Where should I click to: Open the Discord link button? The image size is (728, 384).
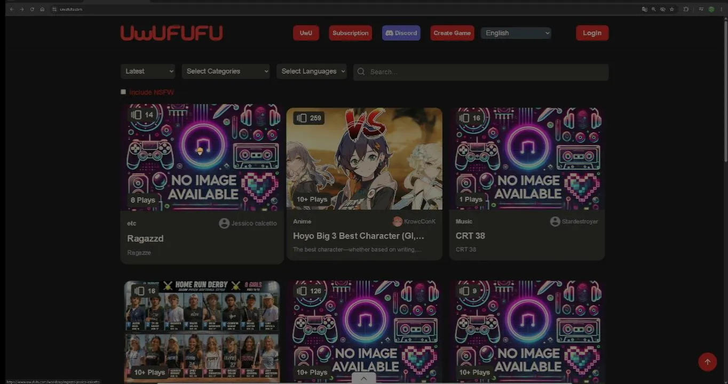pyautogui.click(x=401, y=33)
